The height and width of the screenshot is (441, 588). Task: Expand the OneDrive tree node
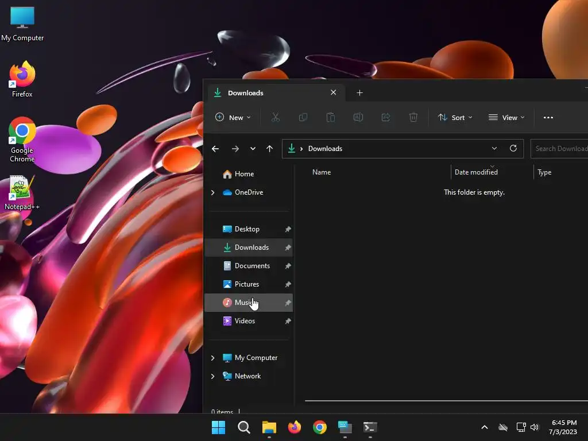pos(212,192)
